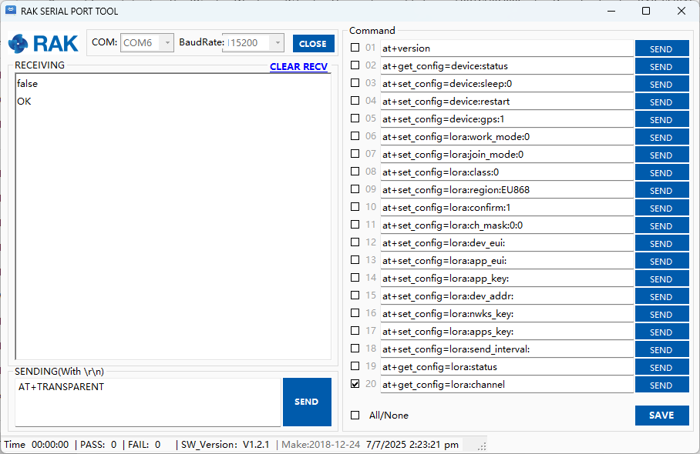Send the at+version command
700x454 pixels.
[x=661, y=48]
